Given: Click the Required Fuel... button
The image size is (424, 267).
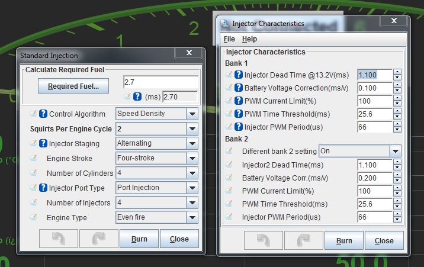Looking at the screenshot, I should (x=73, y=86).
